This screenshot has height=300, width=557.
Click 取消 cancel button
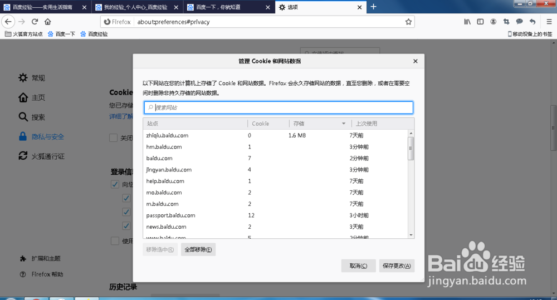(x=358, y=266)
